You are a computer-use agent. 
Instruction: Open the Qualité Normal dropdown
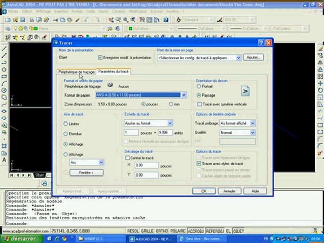coord(252,132)
